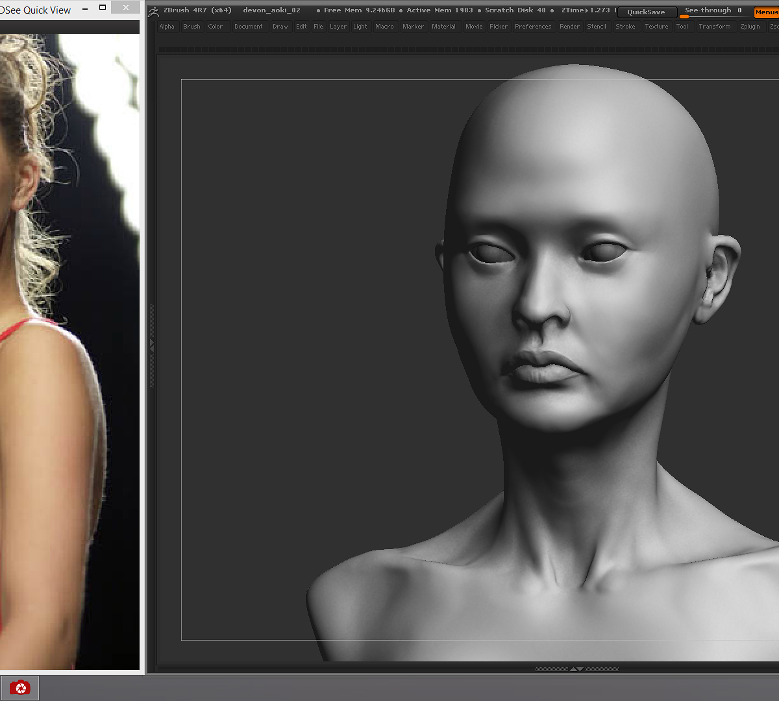
Task: Open the Render menu
Action: tap(569, 27)
